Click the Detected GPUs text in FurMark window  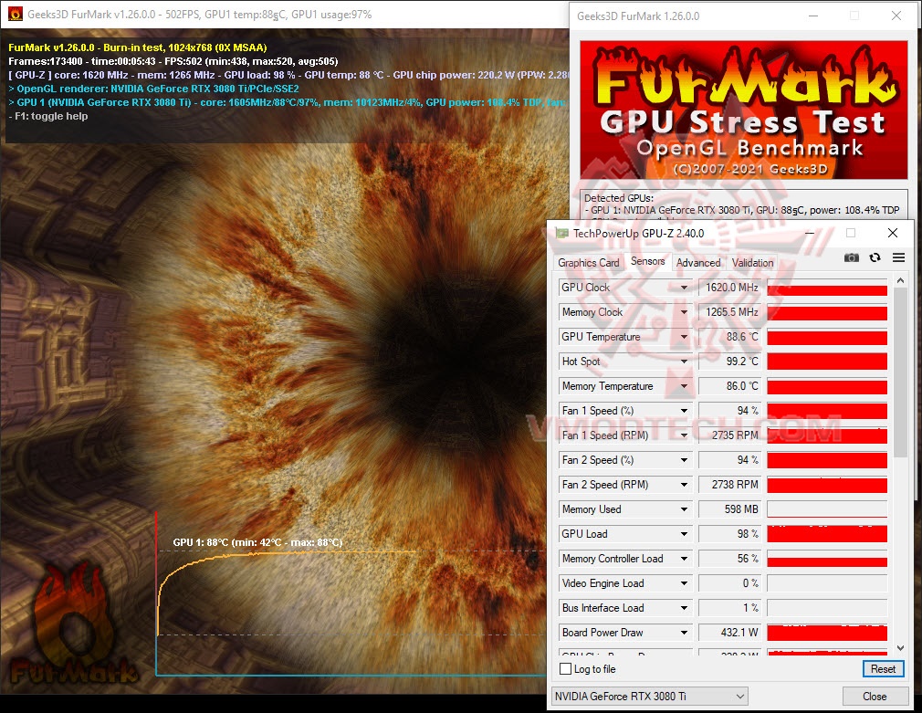click(x=619, y=198)
